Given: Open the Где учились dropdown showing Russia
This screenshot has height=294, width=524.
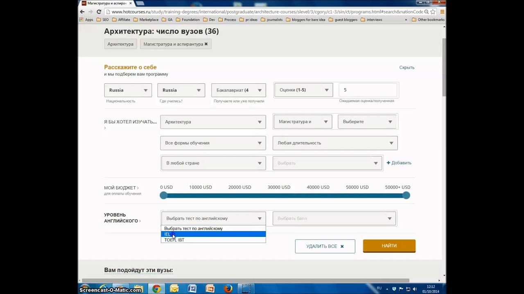Looking at the screenshot, I should coord(181,90).
